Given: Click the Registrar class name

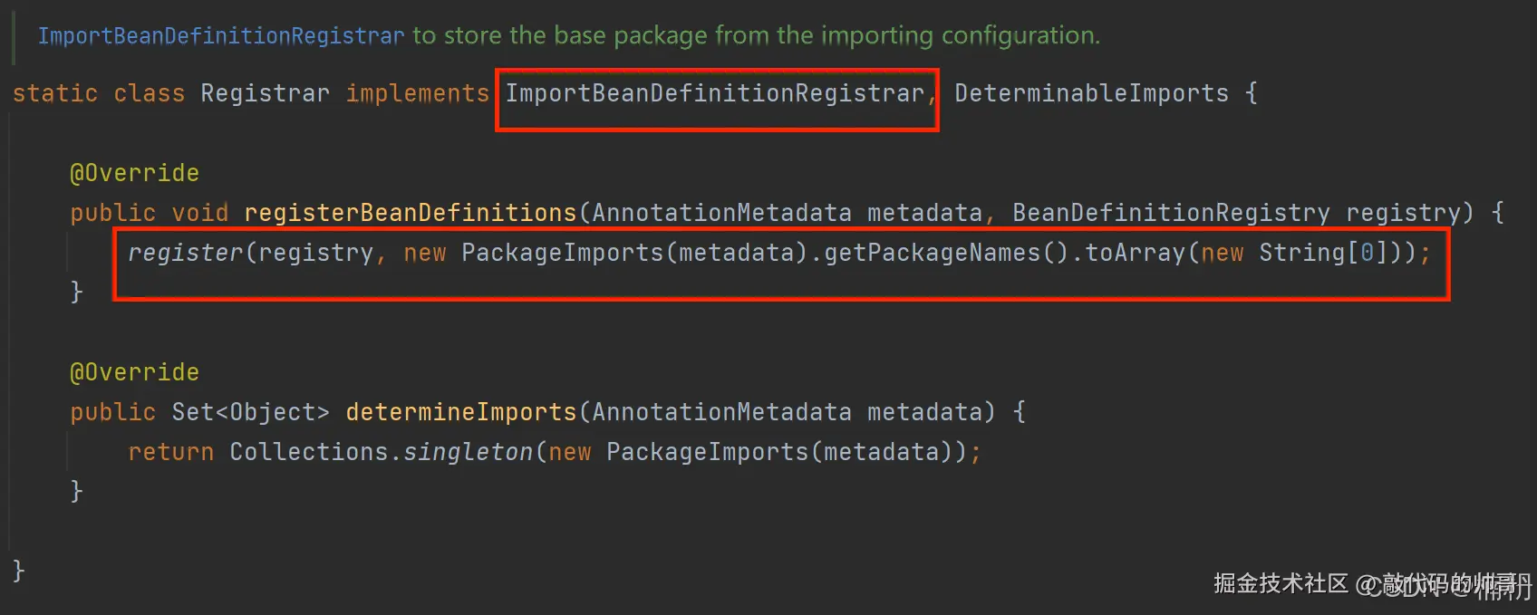Looking at the screenshot, I should 265,93.
